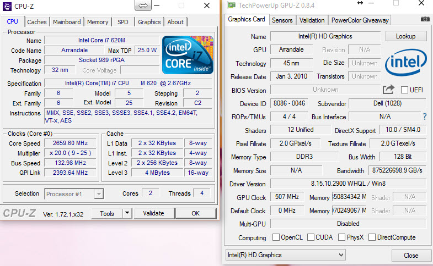Viewport: 433px width, 266px height.
Task: Click the Close button in GPU-Z
Action: [x=411, y=255]
